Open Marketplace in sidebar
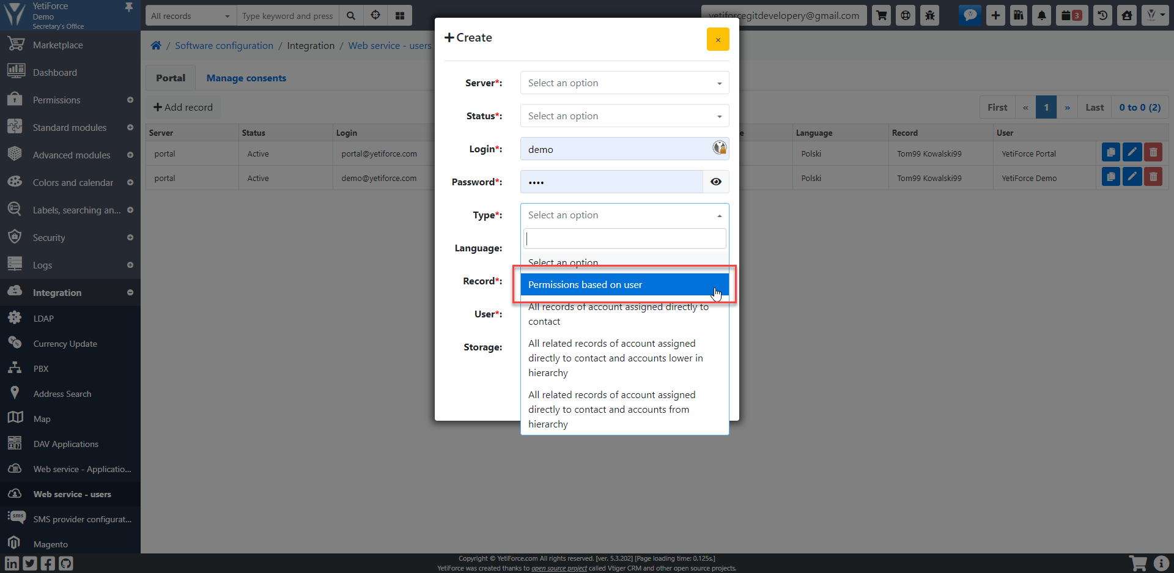Viewport: 1174px width, 573px height. click(70, 45)
